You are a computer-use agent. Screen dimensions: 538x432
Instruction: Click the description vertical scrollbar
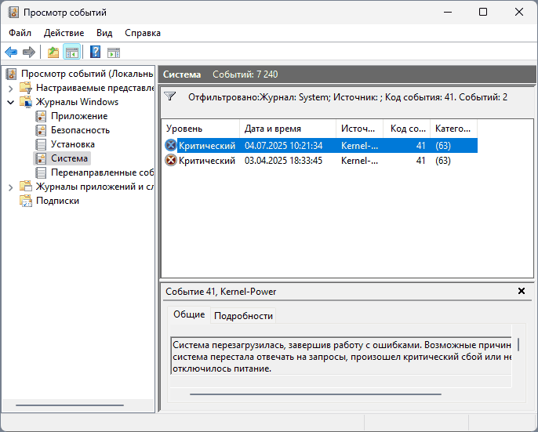(x=518, y=344)
